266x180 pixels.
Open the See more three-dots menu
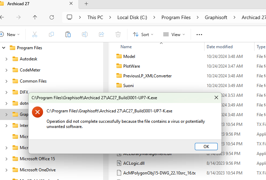pyautogui.click(x=199, y=35)
